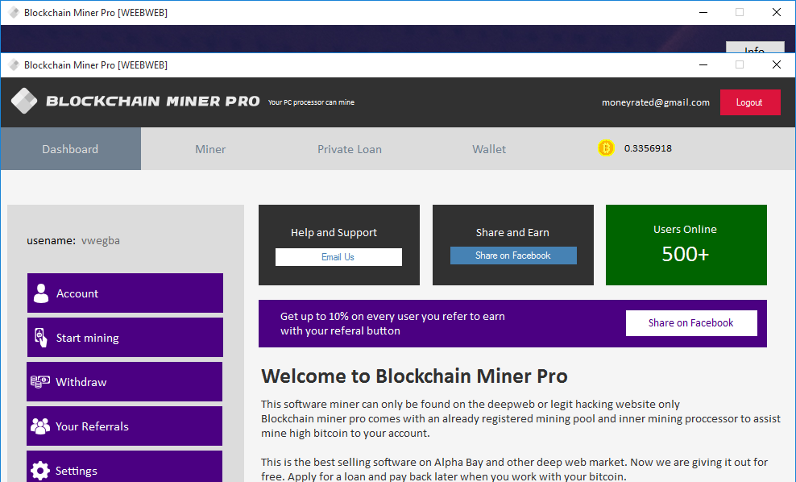Click the Users Online 500+ panel
This screenshot has height=482, width=796.
tap(686, 245)
